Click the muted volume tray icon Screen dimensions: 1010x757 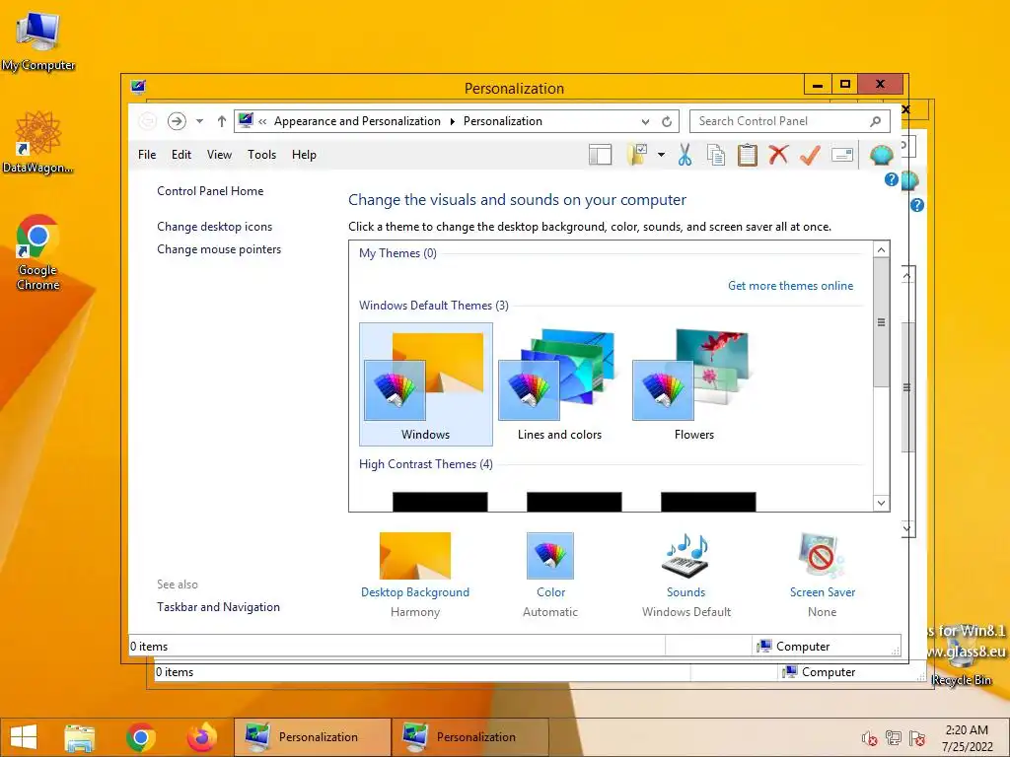[869, 738]
